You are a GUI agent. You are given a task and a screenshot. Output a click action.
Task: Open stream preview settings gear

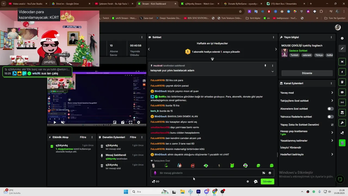pos(139,122)
